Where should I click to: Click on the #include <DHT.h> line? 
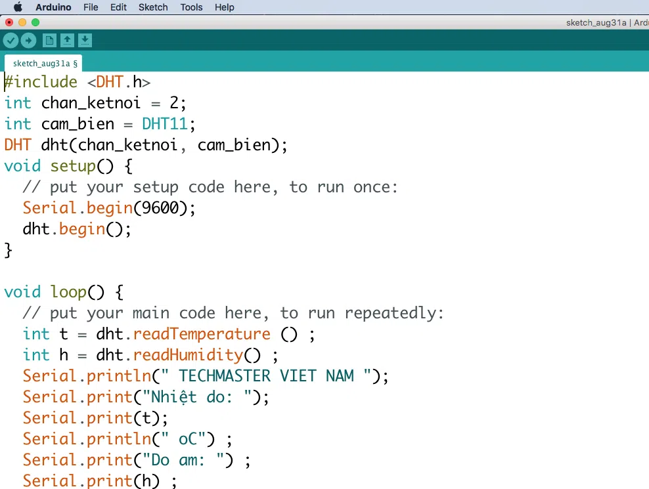(78, 82)
